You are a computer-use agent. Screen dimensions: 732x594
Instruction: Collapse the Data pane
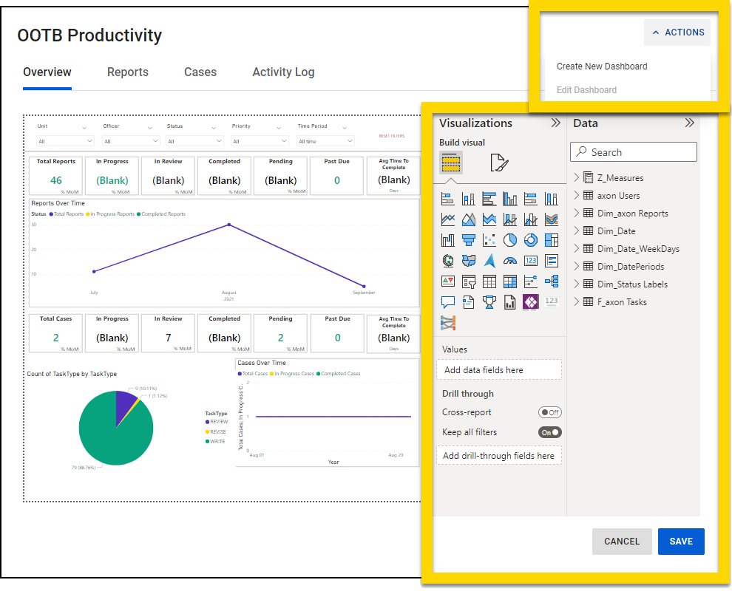click(689, 123)
